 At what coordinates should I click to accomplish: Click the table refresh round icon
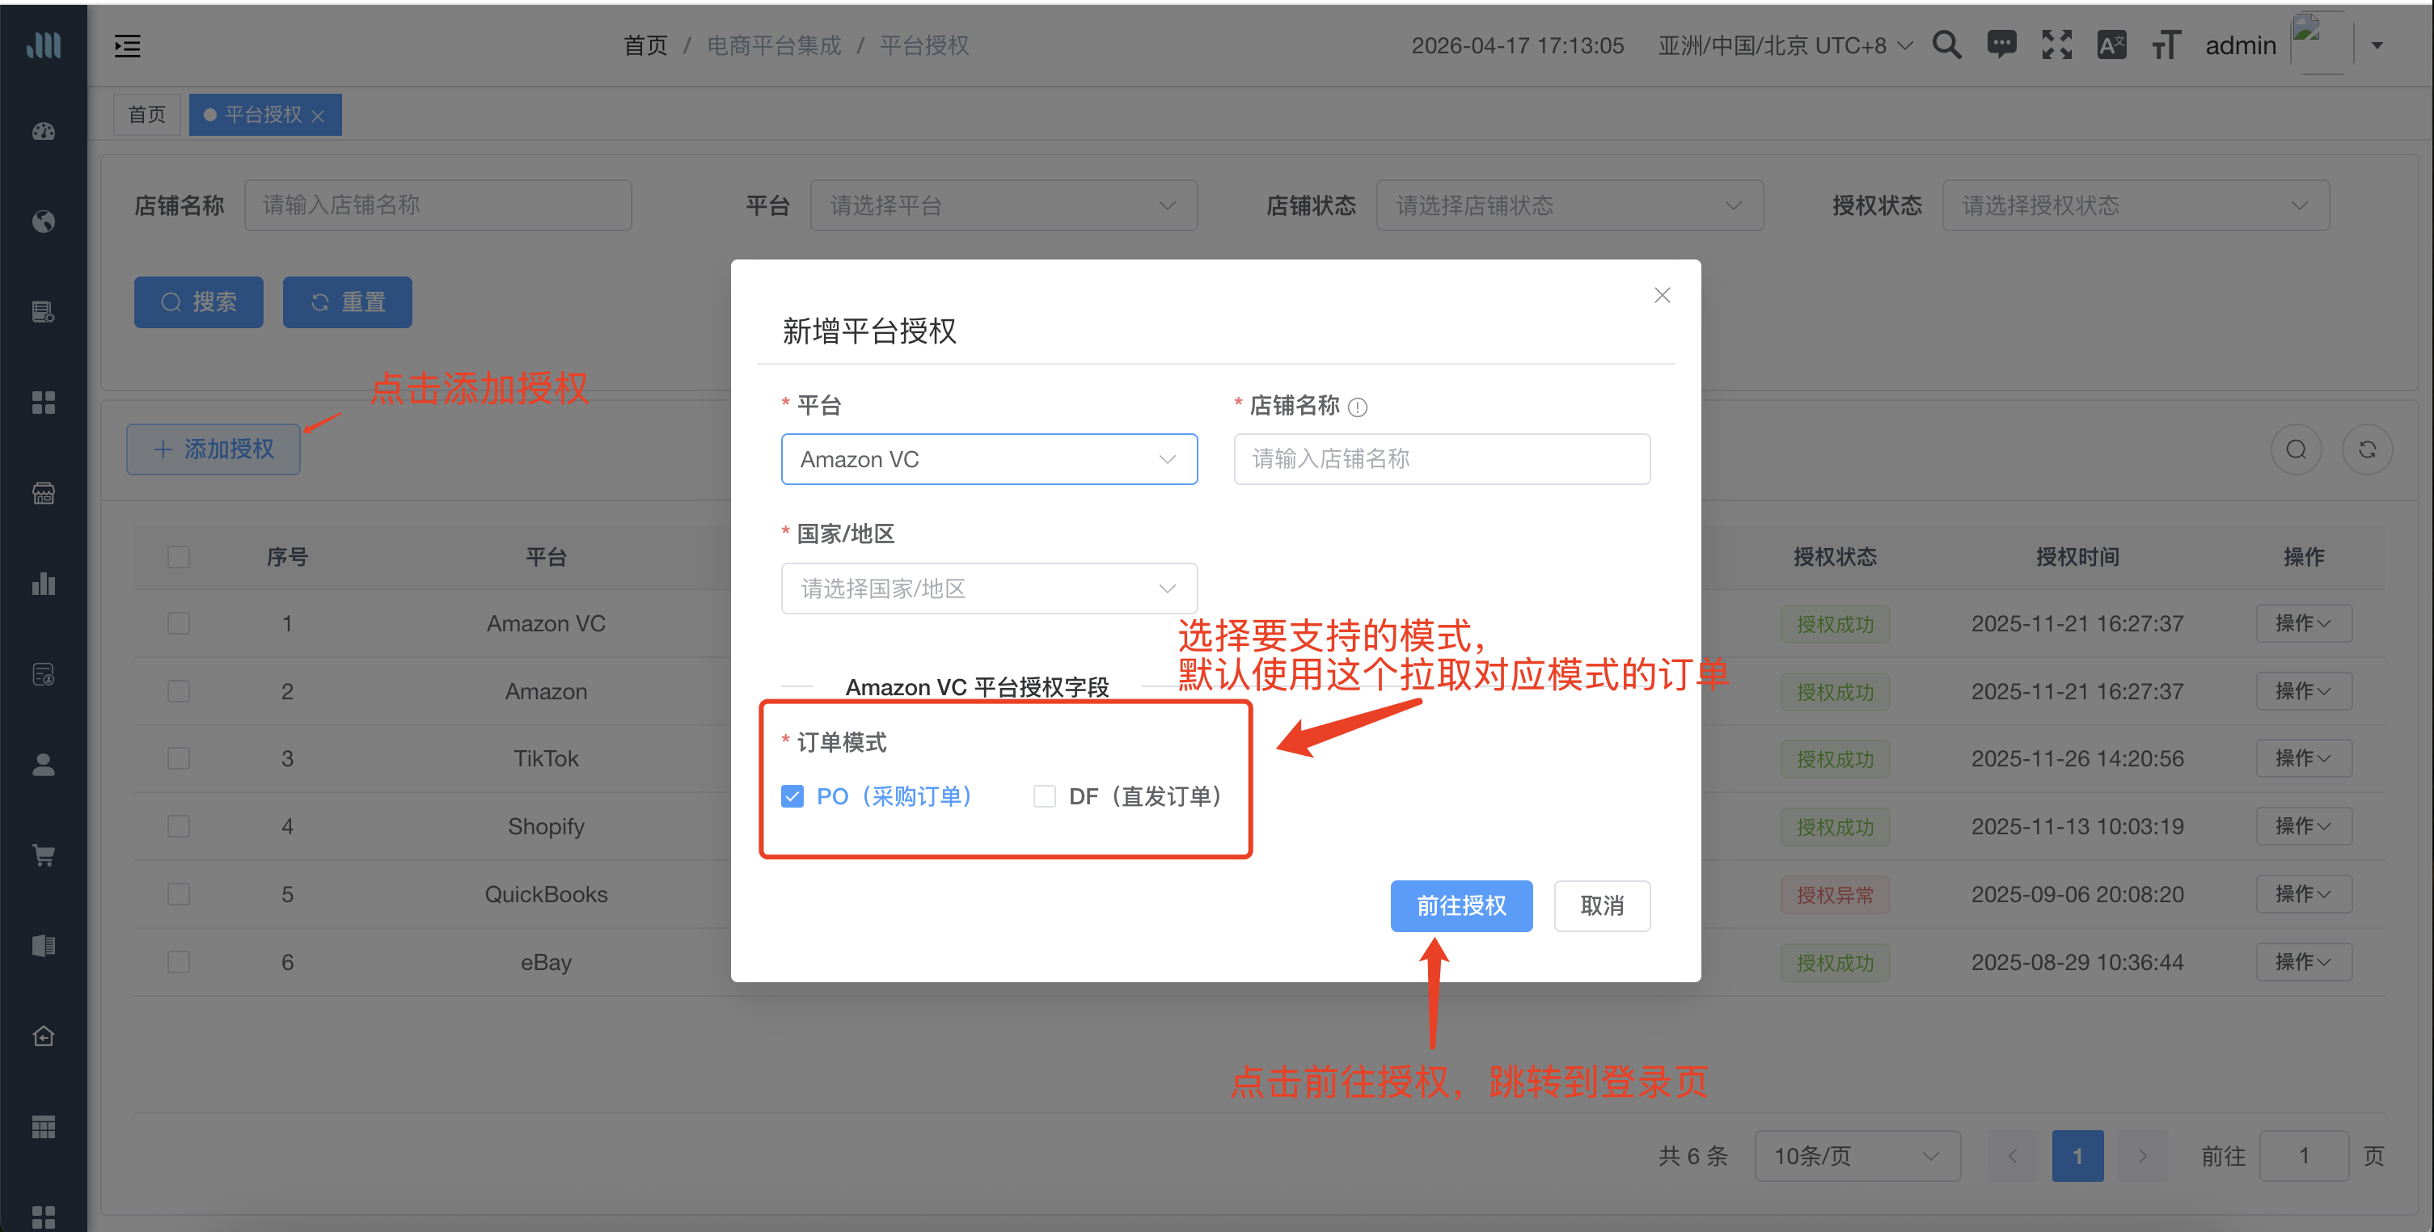tap(2367, 449)
